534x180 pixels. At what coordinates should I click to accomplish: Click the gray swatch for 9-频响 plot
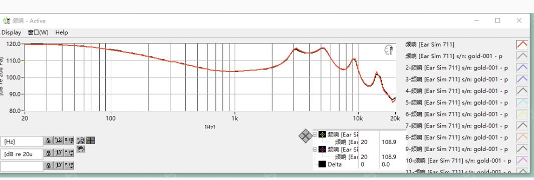click(x=522, y=149)
